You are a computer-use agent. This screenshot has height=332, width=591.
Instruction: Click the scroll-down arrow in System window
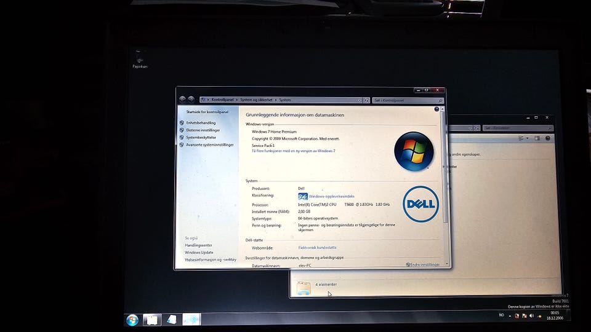[447, 264]
